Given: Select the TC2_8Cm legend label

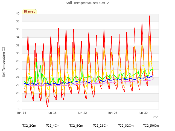Looking at the screenshot, I should point(76,126).
